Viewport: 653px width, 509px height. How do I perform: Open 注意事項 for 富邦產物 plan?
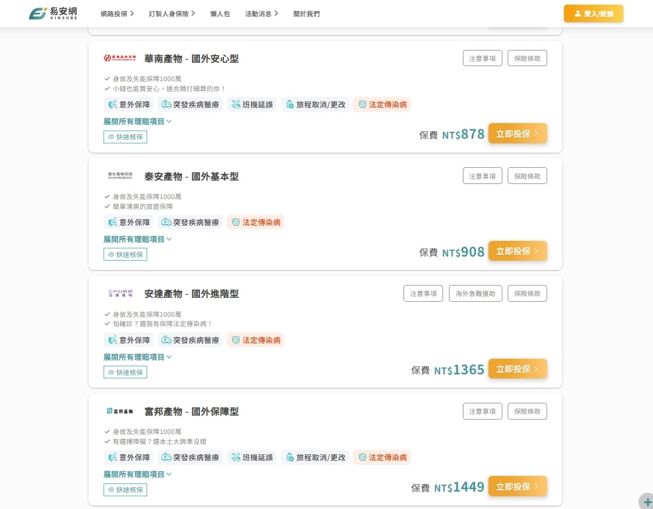pyautogui.click(x=482, y=411)
